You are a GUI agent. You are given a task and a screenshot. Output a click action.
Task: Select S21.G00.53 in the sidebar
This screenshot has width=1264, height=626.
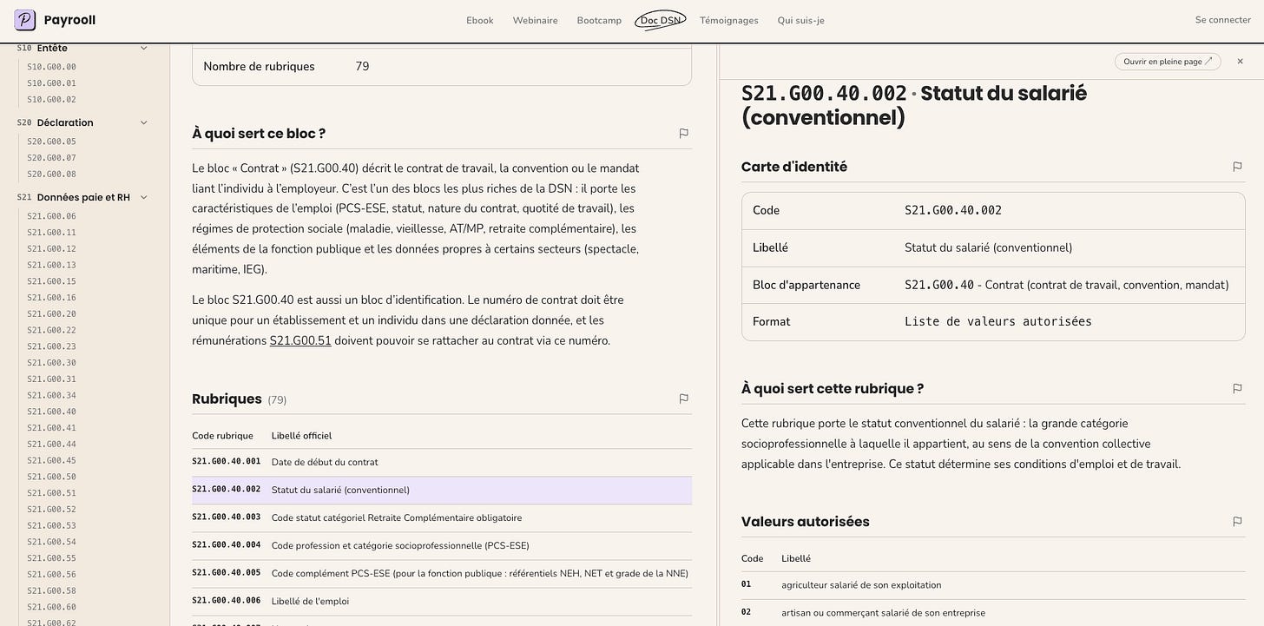(x=51, y=525)
